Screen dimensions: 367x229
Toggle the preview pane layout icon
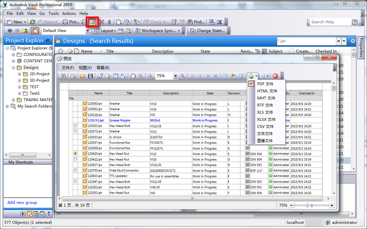(x=35, y=31)
